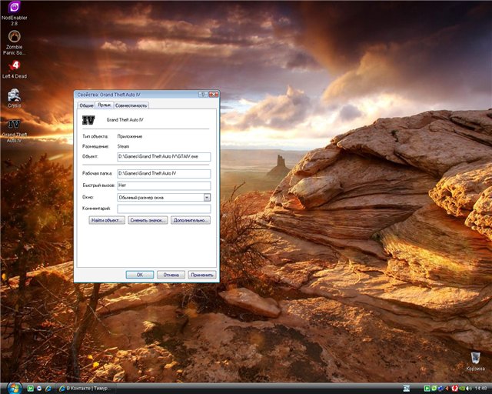Click the language indicator in the taskbar
This screenshot has height=394, width=492.
coord(407,389)
